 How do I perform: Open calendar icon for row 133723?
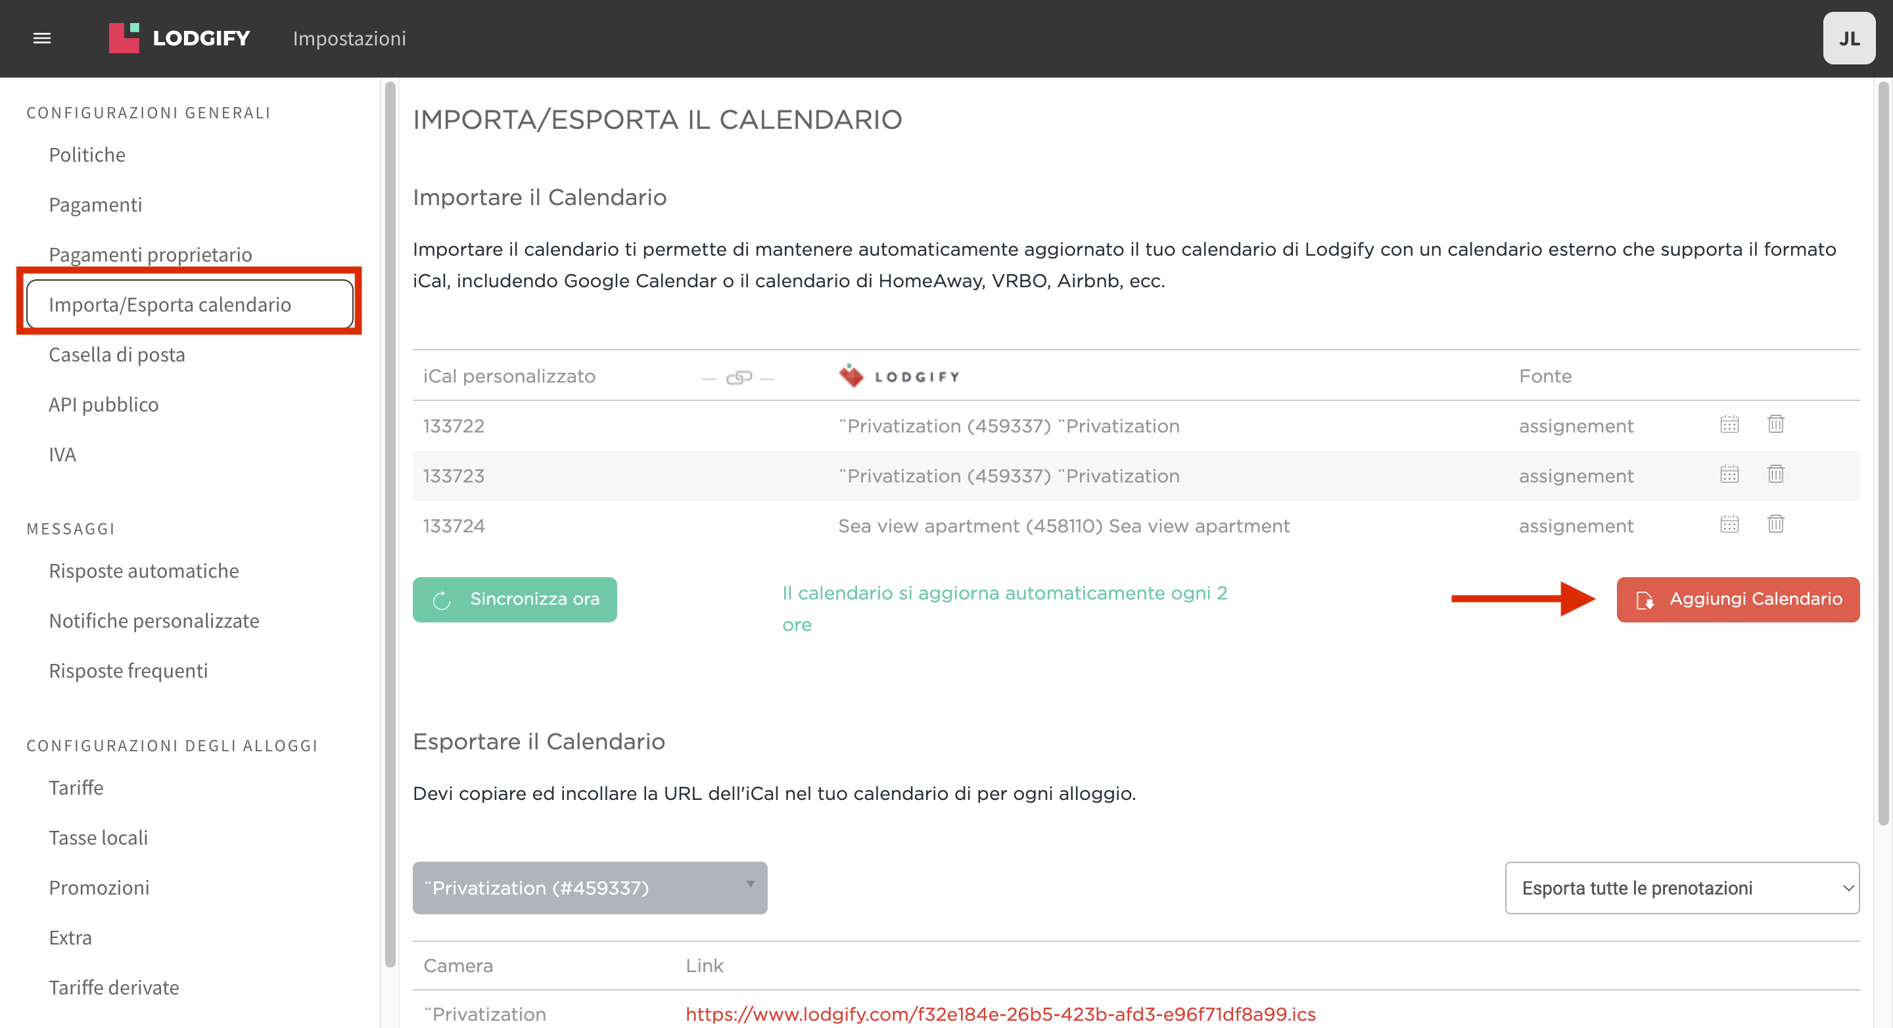1729,474
